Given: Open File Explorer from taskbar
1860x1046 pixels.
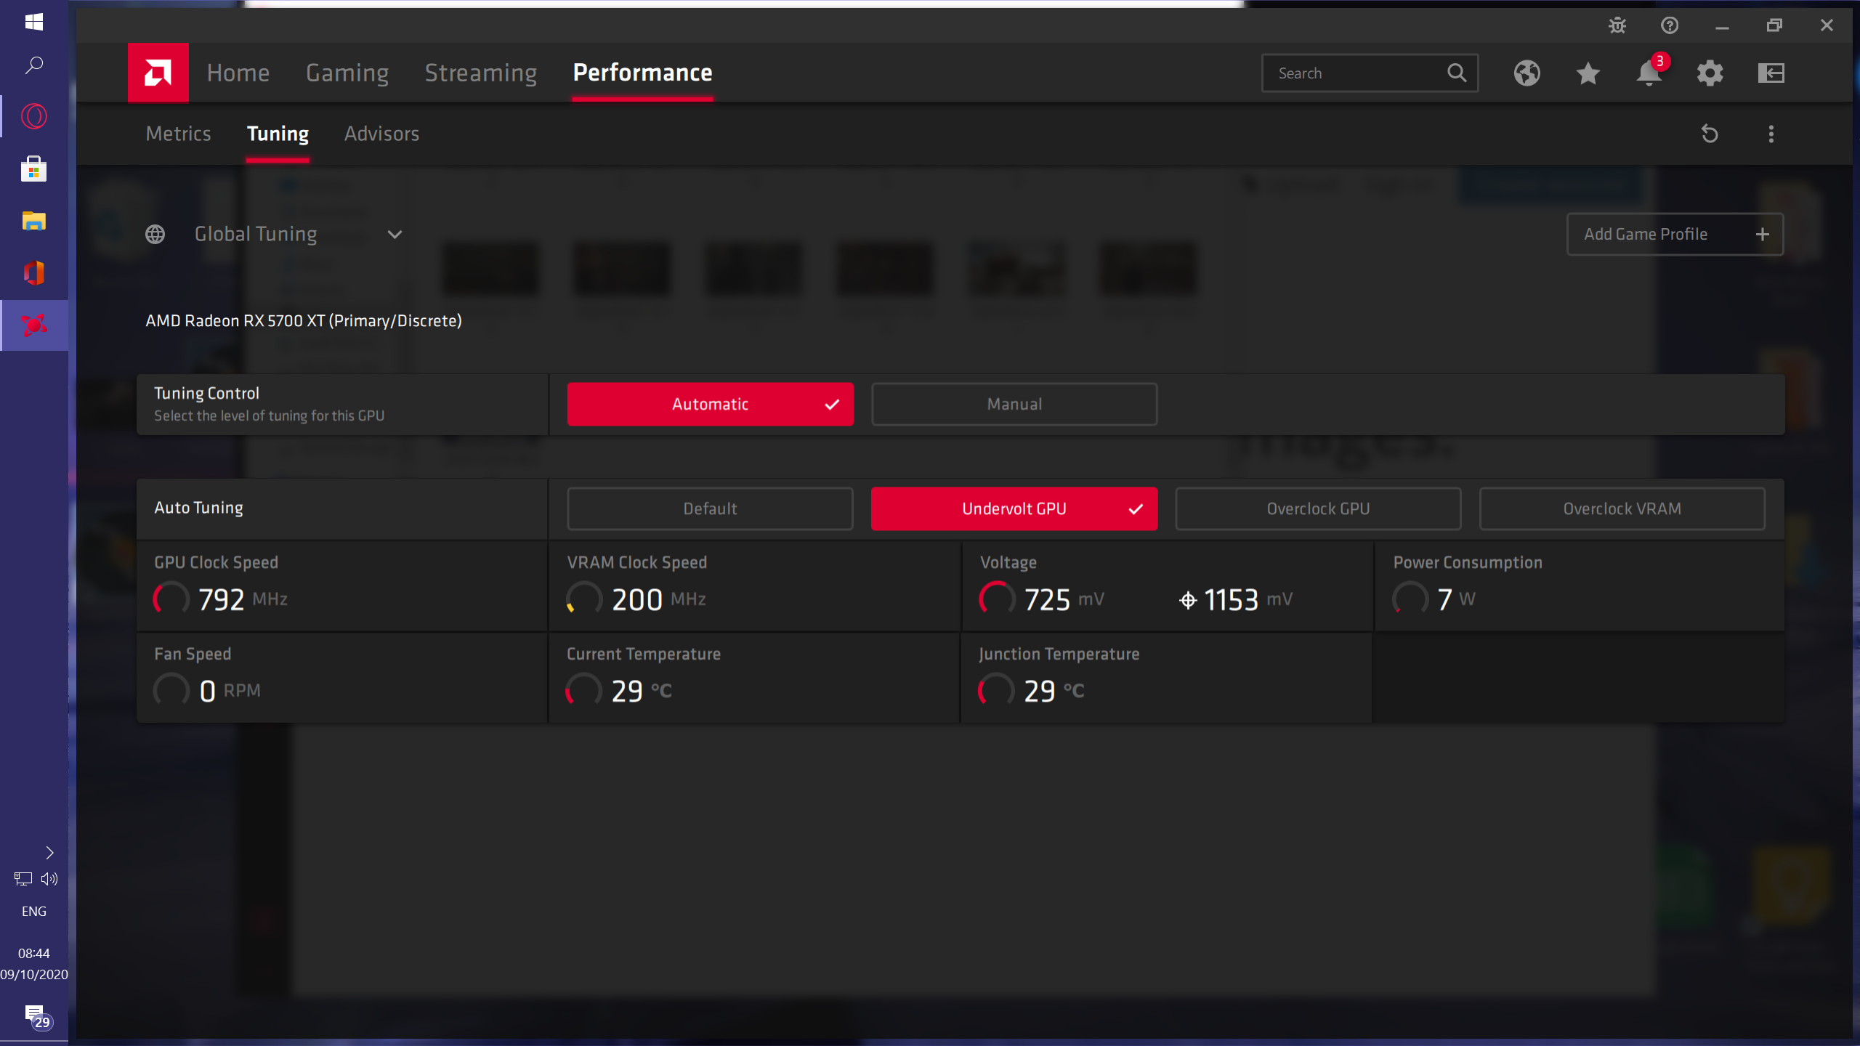Looking at the screenshot, I should pyautogui.click(x=34, y=221).
